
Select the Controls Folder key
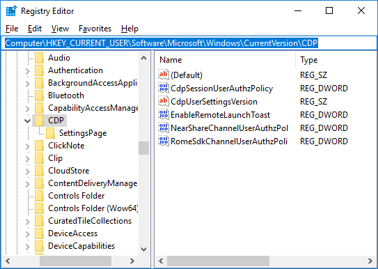tap(76, 196)
